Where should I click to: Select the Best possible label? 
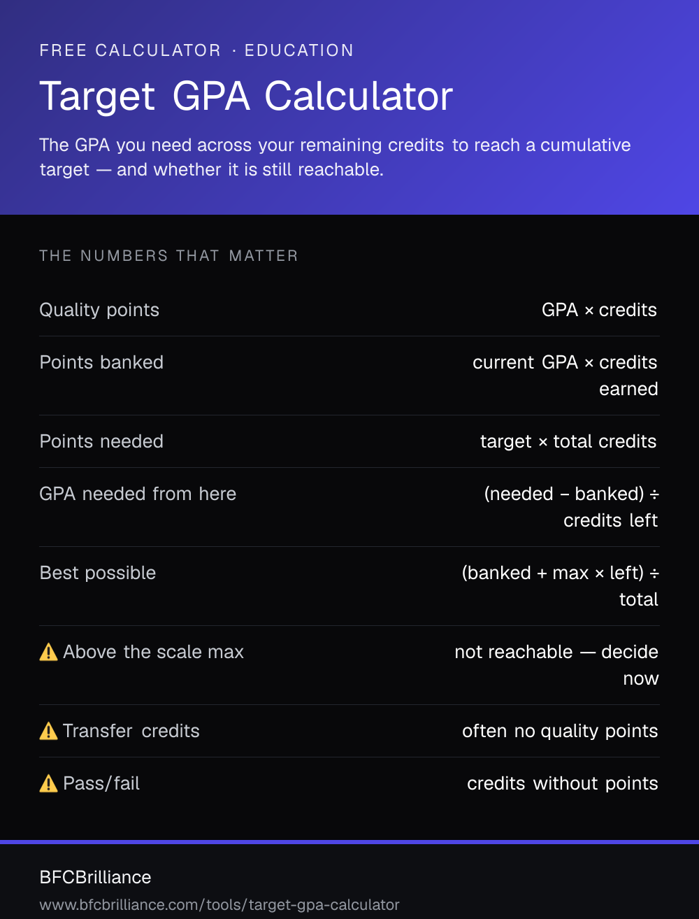coord(98,573)
